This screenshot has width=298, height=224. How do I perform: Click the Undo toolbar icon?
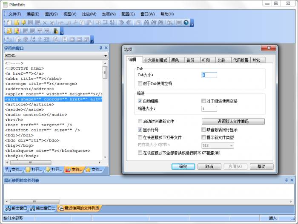(x=61, y=23)
